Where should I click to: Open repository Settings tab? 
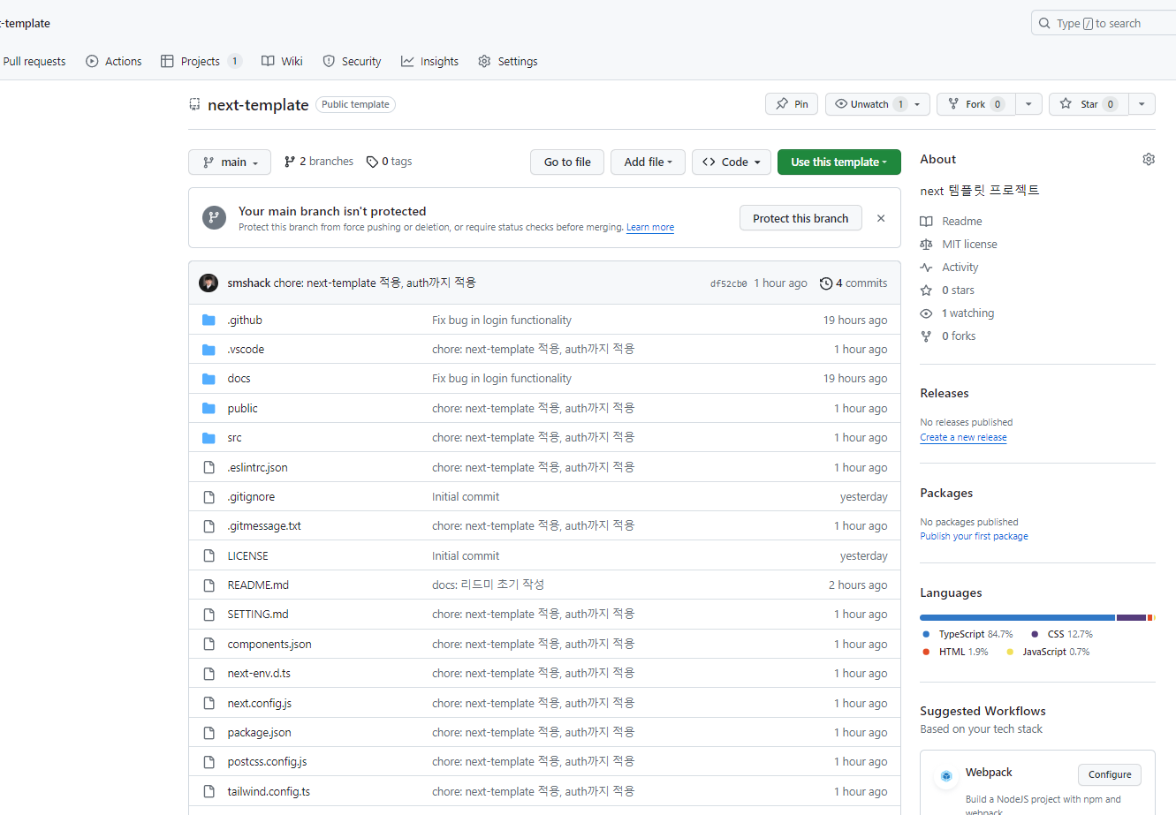coord(508,61)
